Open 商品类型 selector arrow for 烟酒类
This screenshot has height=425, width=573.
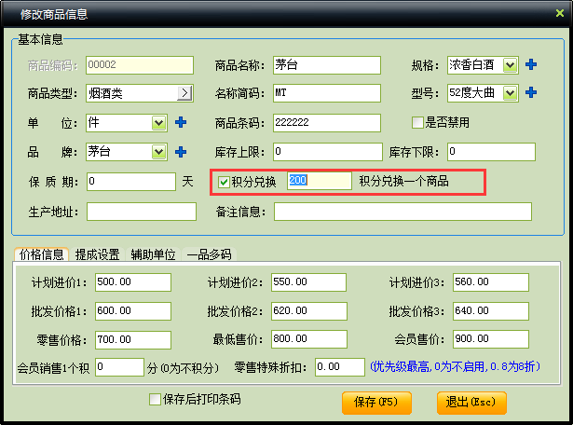click(184, 93)
